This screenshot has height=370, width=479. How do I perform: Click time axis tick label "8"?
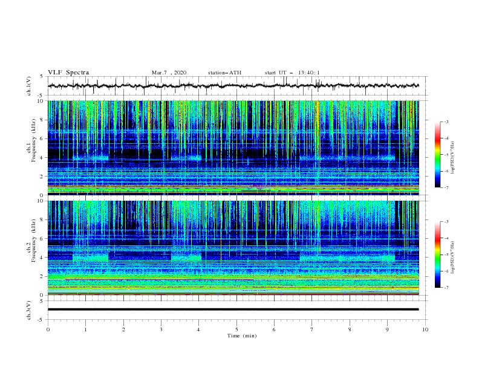pos(350,329)
